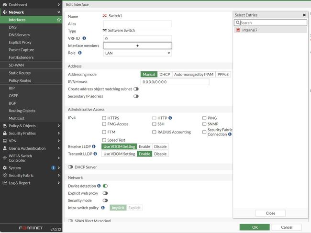Click the info icon beside VRF ID
This screenshot has height=233, width=311.
84,38
